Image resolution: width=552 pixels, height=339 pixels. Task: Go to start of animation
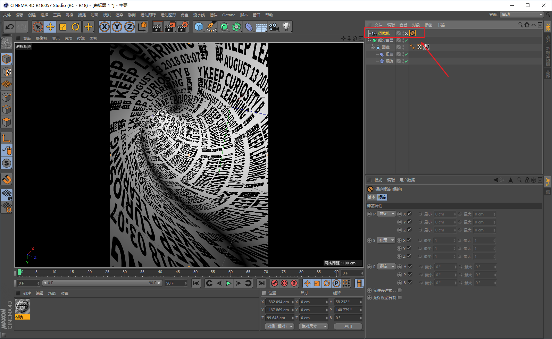[x=196, y=283]
